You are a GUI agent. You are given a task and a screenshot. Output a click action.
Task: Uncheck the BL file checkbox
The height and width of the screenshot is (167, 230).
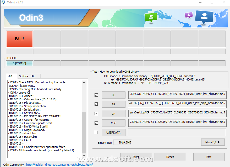tap(96, 95)
